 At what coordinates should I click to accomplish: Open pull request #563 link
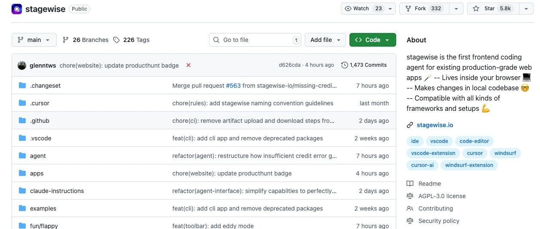tap(233, 86)
